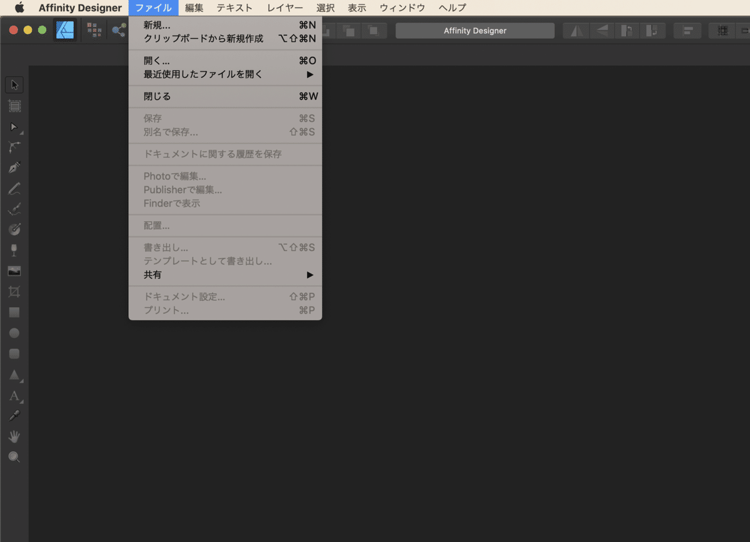Screen dimensions: 750x542
Task: Select the Color Picker eyedropper tool
Action: tap(14, 416)
